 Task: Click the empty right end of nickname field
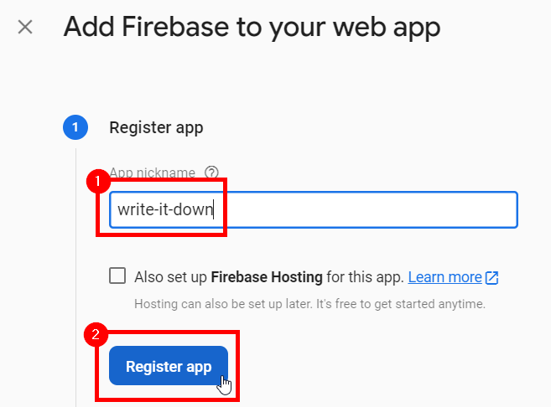point(470,209)
